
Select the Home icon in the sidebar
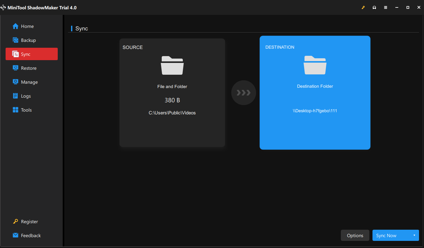click(x=15, y=26)
